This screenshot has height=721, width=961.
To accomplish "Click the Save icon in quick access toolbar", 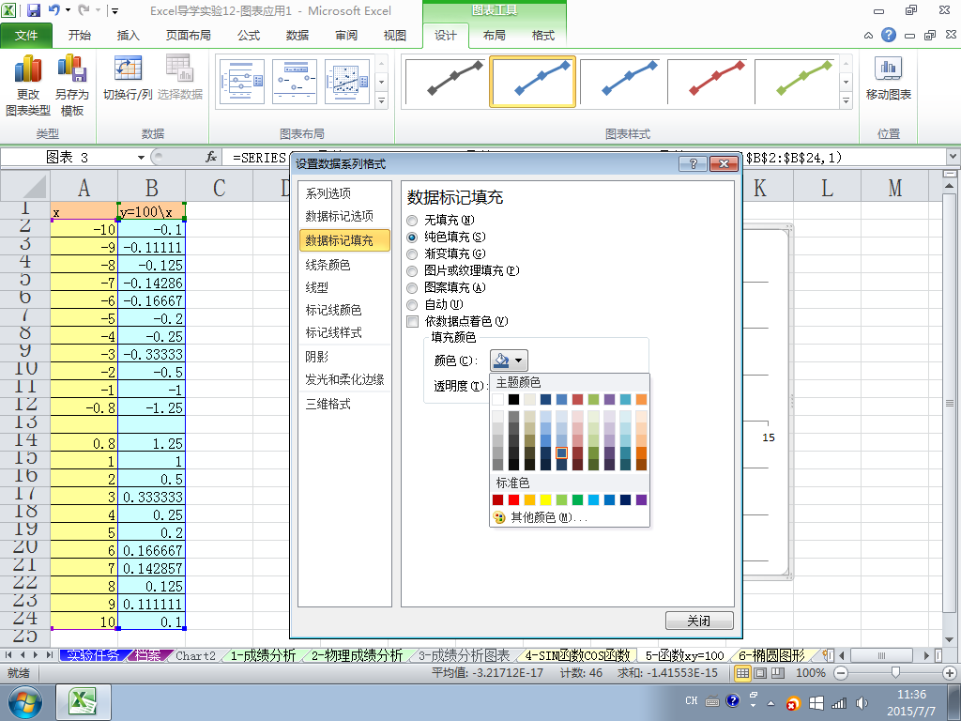I will (x=34, y=10).
